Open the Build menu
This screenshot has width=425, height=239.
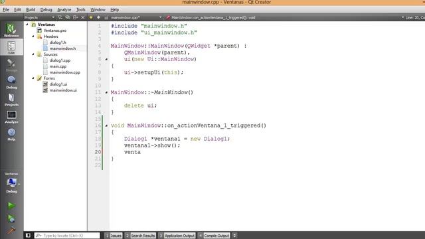(x=31, y=9)
